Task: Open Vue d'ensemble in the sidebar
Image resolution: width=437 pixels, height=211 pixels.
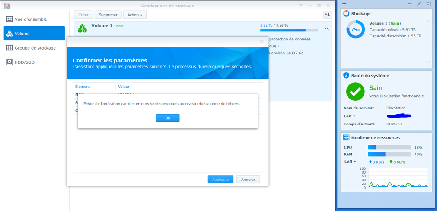Action: pyautogui.click(x=34, y=19)
